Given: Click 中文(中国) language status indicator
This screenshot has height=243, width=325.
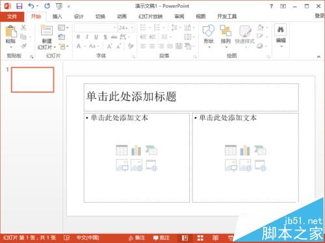Looking at the screenshot, I should [x=88, y=238].
